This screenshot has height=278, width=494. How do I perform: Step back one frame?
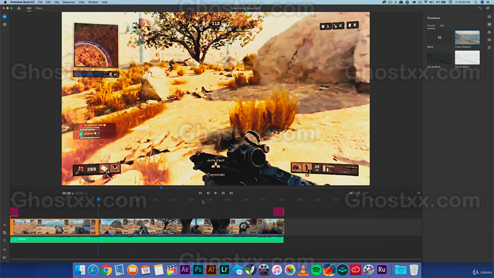coord(208,193)
